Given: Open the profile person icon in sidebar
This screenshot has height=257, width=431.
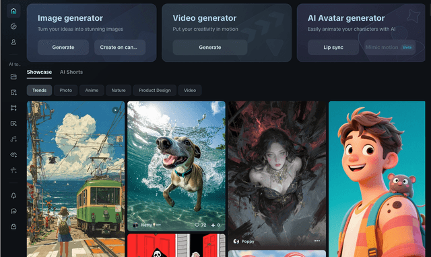Looking at the screenshot, I should tap(13, 42).
